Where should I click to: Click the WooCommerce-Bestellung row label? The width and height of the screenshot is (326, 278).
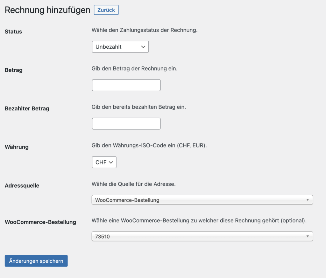coord(40,222)
